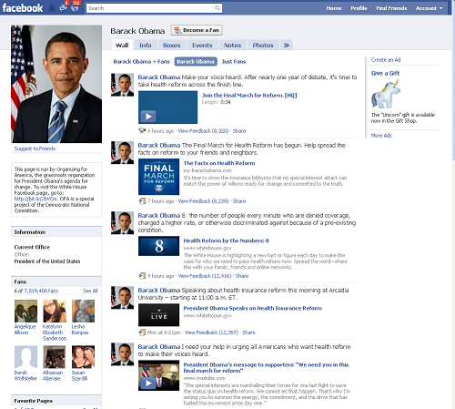Filter wall by Barack Obama + Fans
This screenshot has width=455, height=409.
[141, 62]
